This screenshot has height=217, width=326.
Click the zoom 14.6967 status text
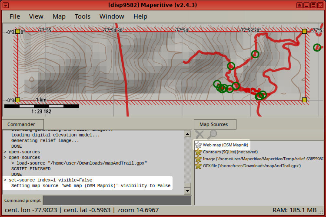(138, 210)
